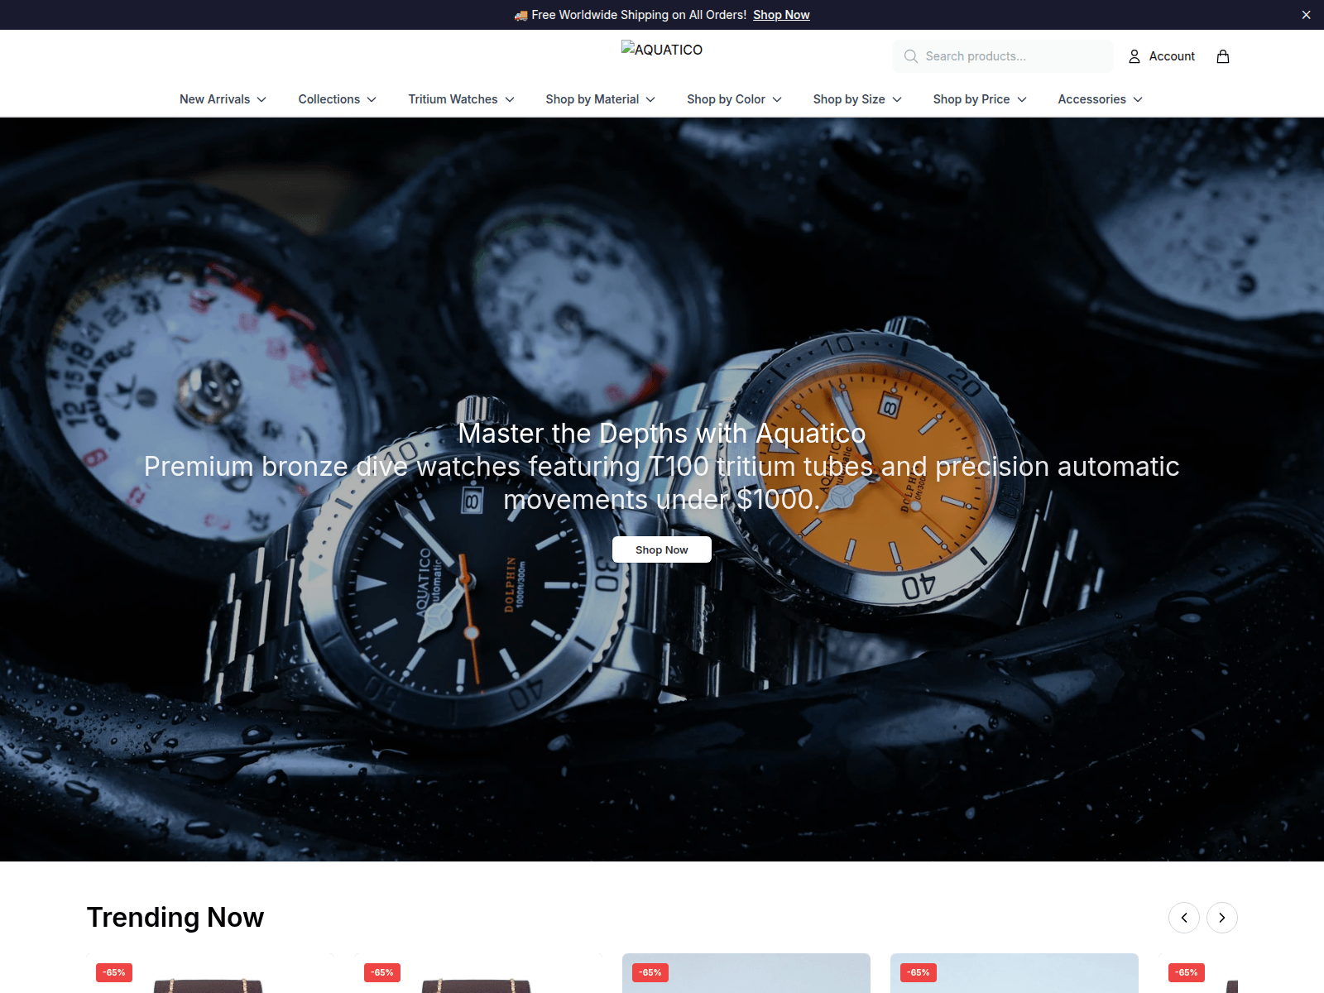This screenshot has width=1324, height=993.
Task: Expand the Shop by Color chevron
Action: [777, 99]
